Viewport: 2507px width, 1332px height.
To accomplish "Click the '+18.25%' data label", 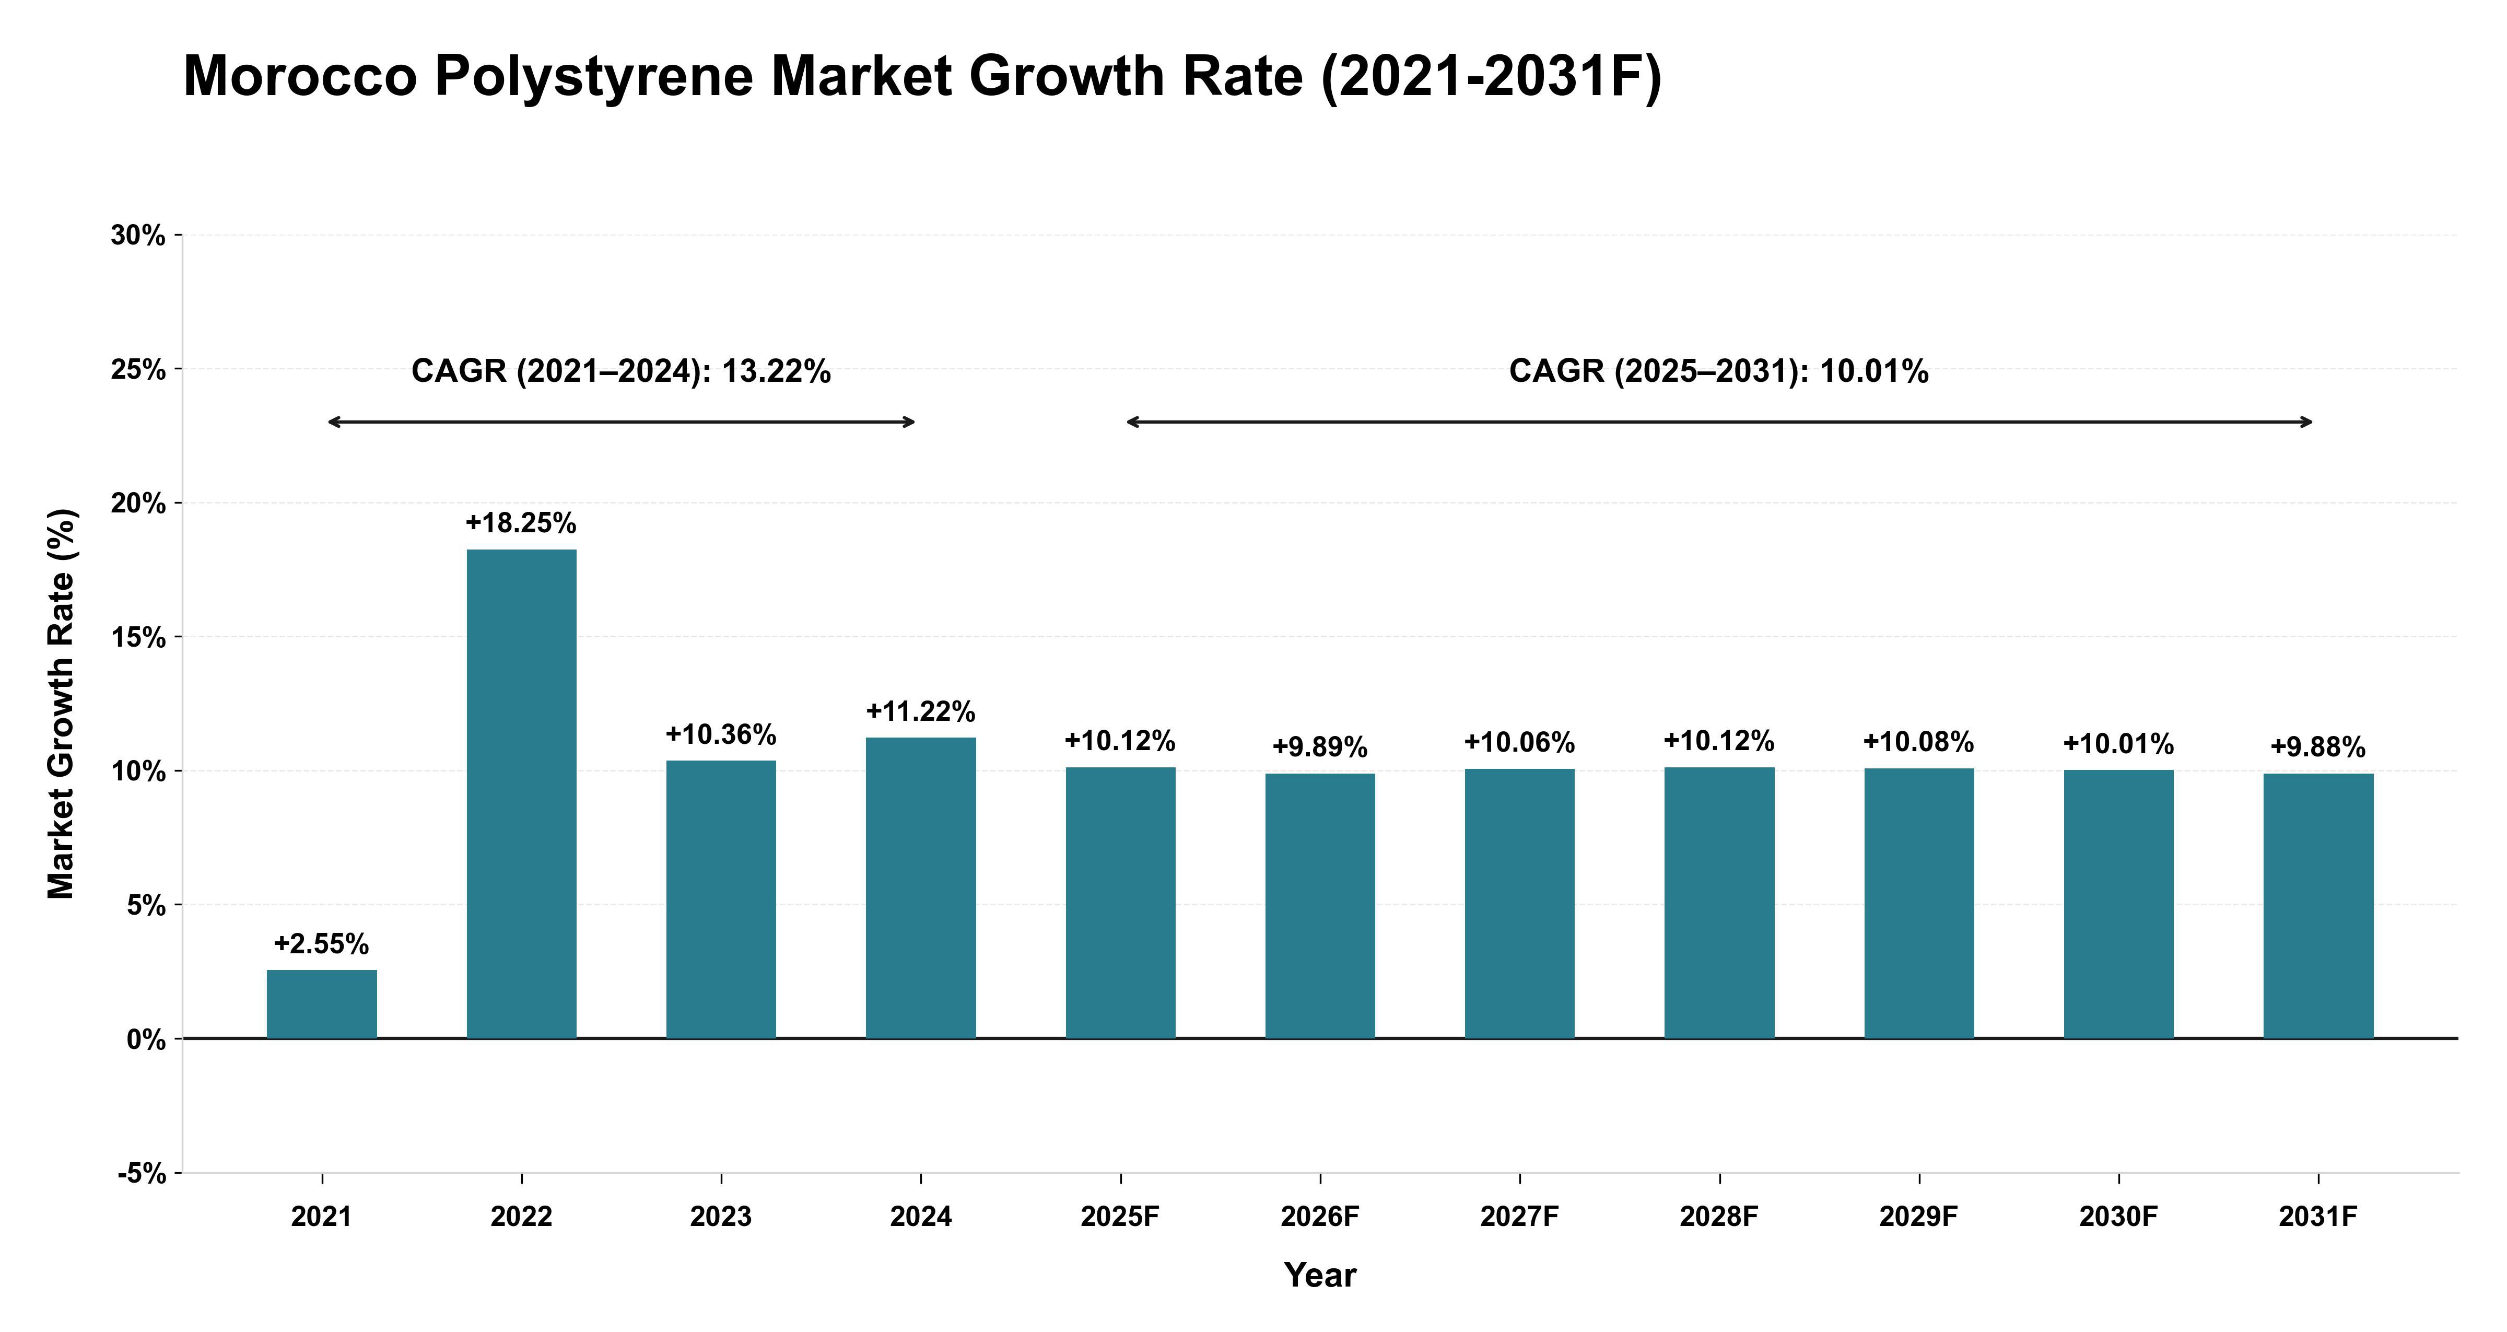I will coord(521,523).
